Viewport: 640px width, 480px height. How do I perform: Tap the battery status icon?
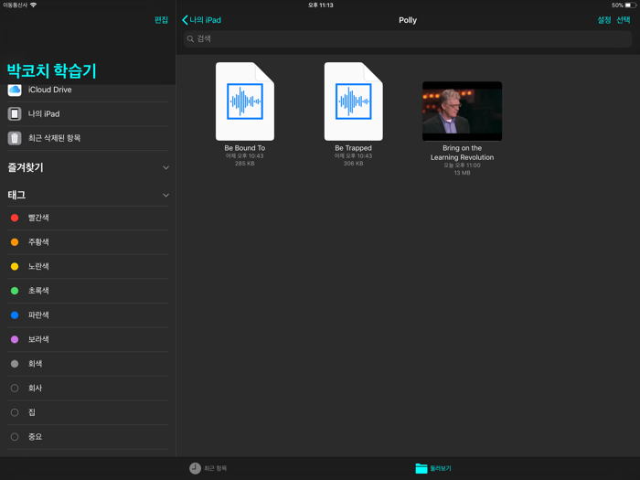click(x=631, y=5)
